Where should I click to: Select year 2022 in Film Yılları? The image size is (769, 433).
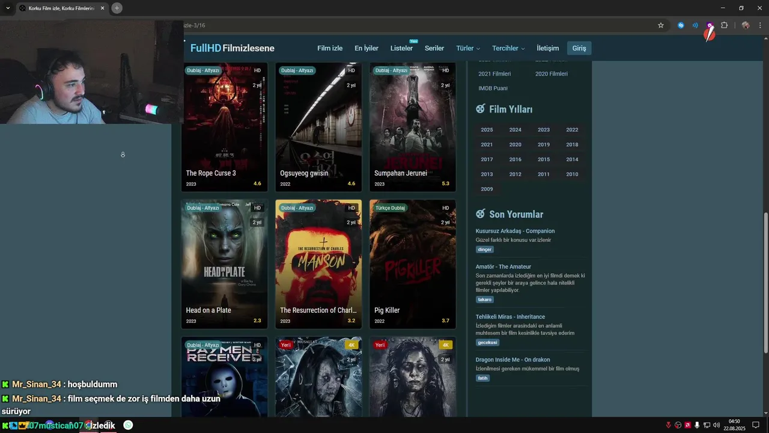pyautogui.click(x=572, y=130)
